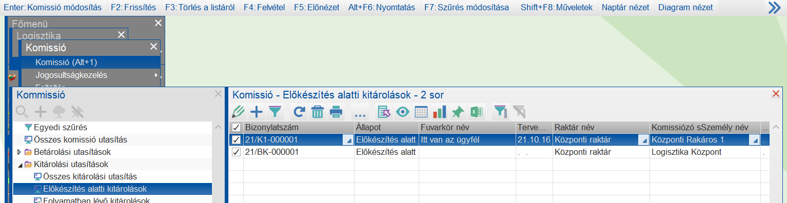787x203 pixels.
Task: Switch to Naptár nézet in the top bar
Action: tap(625, 8)
